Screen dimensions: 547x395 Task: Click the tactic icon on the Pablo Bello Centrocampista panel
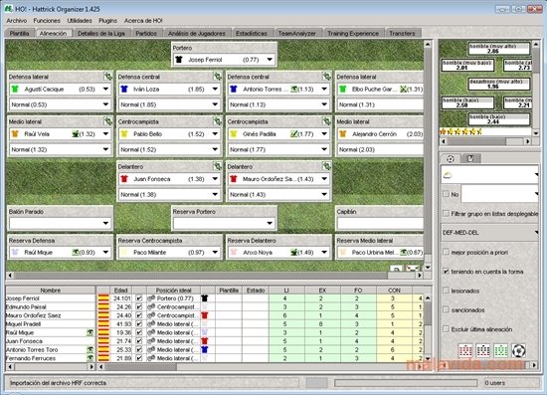[218, 121]
